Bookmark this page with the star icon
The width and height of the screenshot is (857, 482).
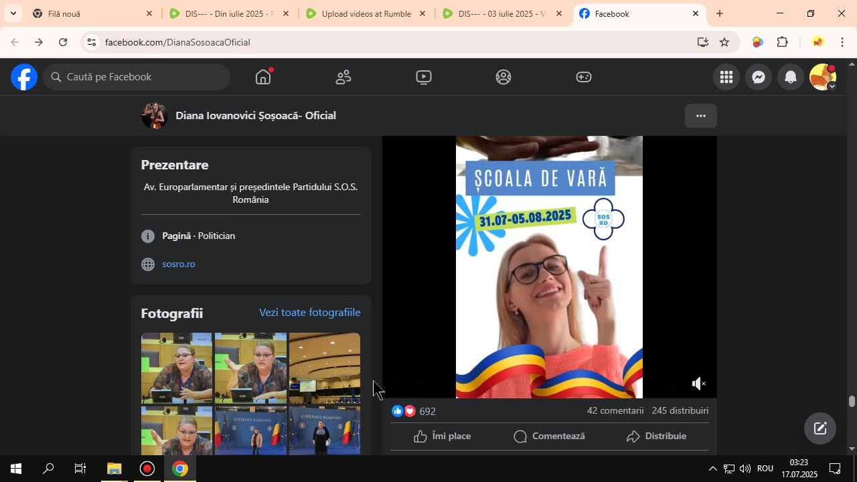(724, 42)
